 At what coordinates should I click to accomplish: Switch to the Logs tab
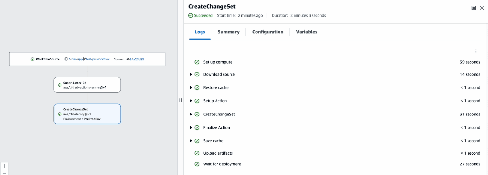tap(200, 32)
